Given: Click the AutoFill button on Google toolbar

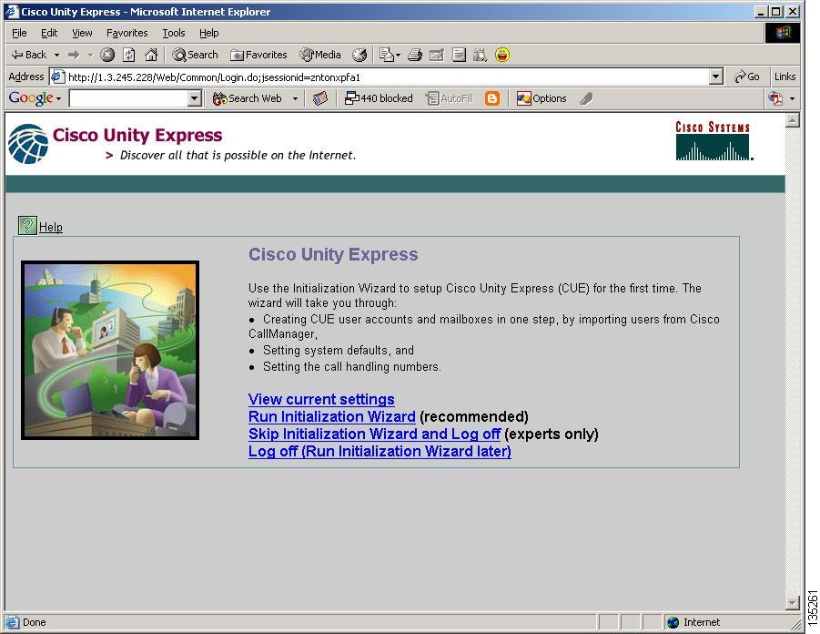Looking at the screenshot, I should coord(450,98).
